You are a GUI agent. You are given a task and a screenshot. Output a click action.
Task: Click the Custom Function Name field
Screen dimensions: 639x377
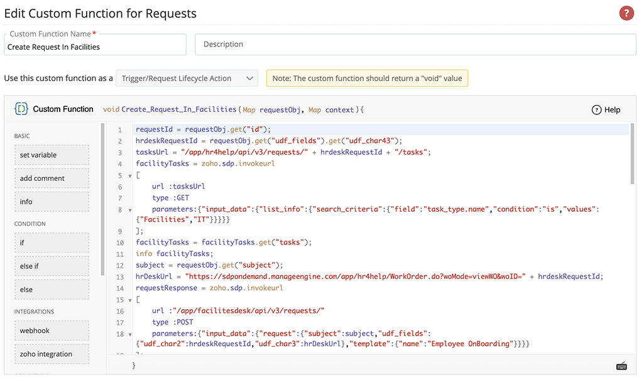(x=96, y=47)
